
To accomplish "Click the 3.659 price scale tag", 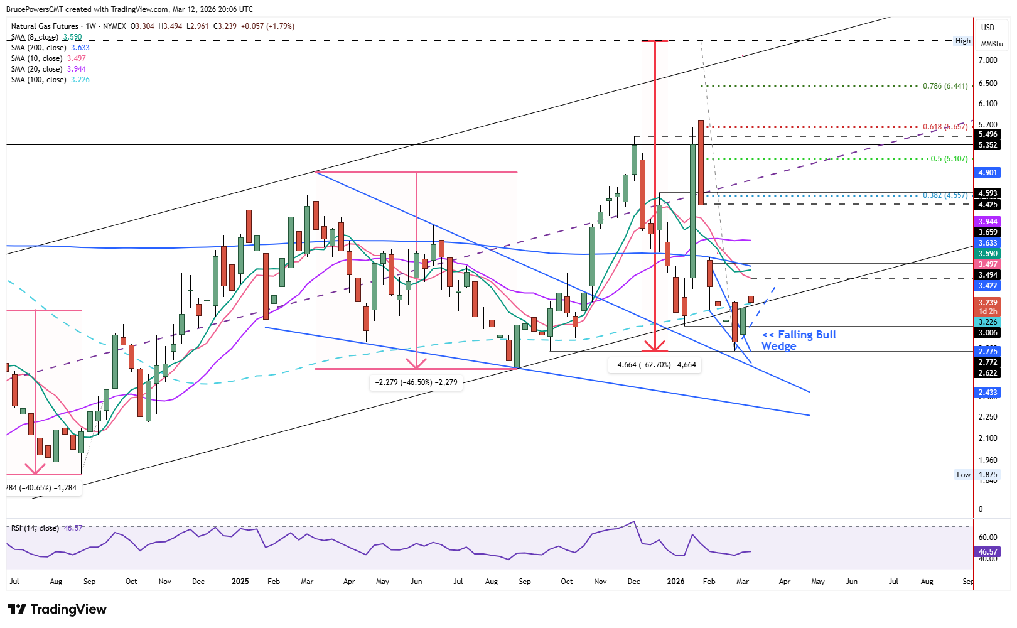I will pyautogui.click(x=987, y=232).
